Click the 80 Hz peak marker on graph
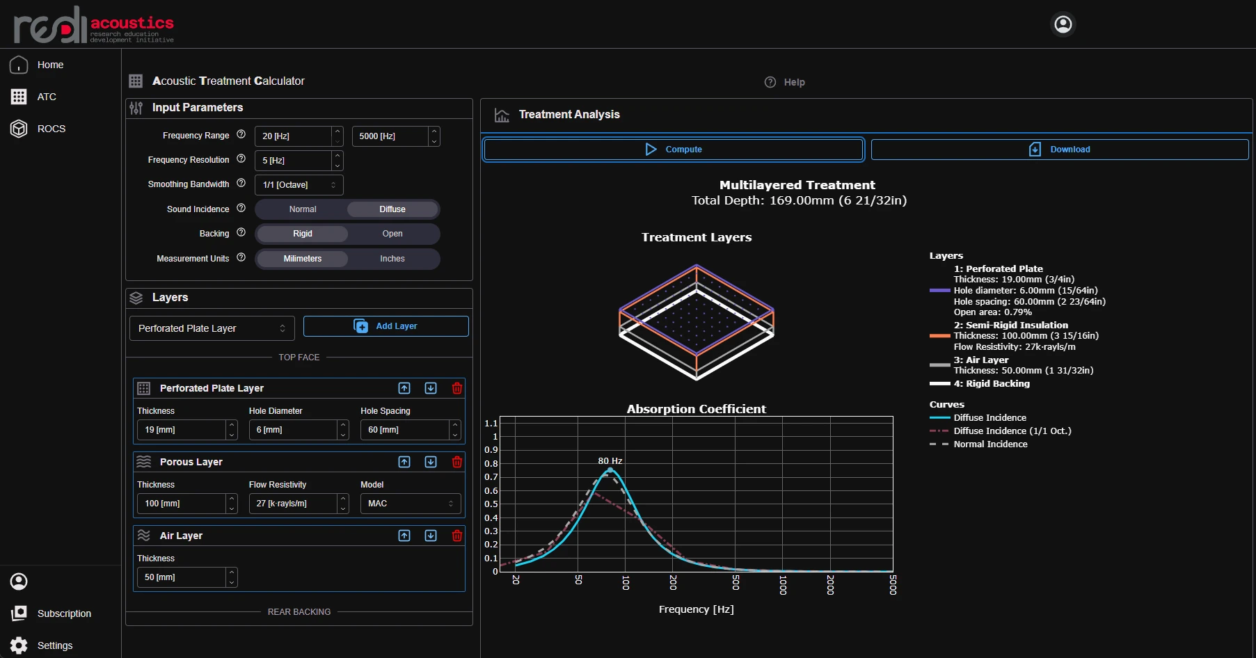The height and width of the screenshot is (658, 1256). [610, 470]
